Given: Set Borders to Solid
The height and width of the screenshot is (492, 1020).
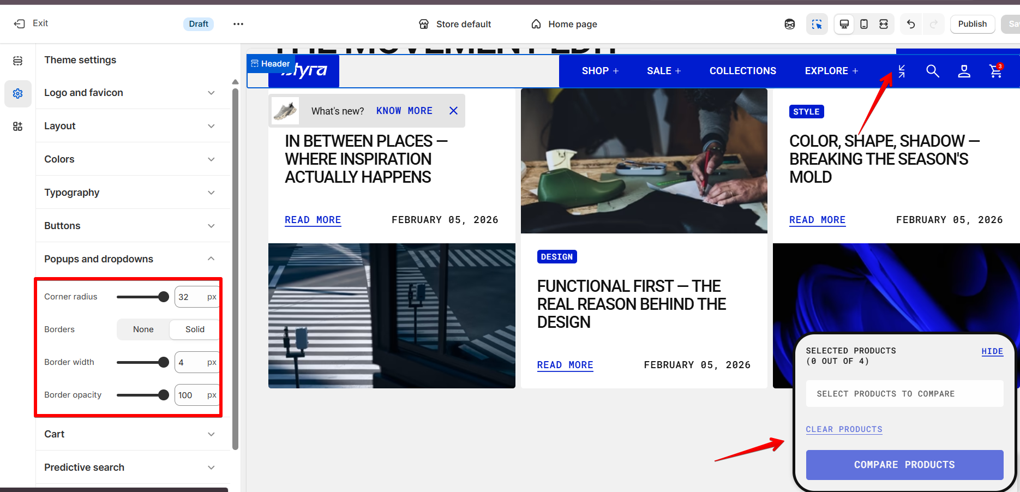Looking at the screenshot, I should click(x=195, y=329).
